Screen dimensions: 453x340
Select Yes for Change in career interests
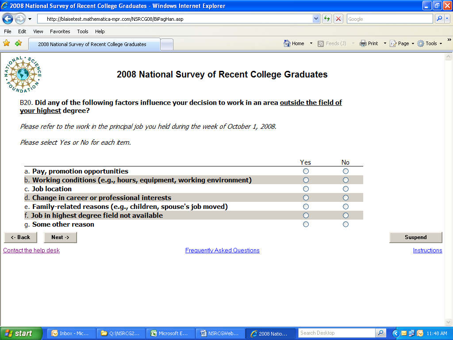[x=306, y=198]
